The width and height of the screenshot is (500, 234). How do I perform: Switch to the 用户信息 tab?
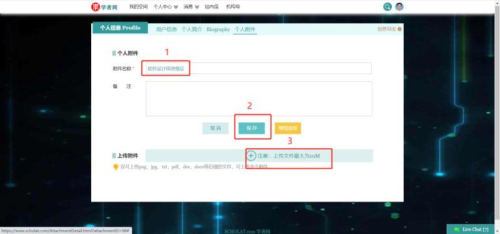pyautogui.click(x=167, y=29)
